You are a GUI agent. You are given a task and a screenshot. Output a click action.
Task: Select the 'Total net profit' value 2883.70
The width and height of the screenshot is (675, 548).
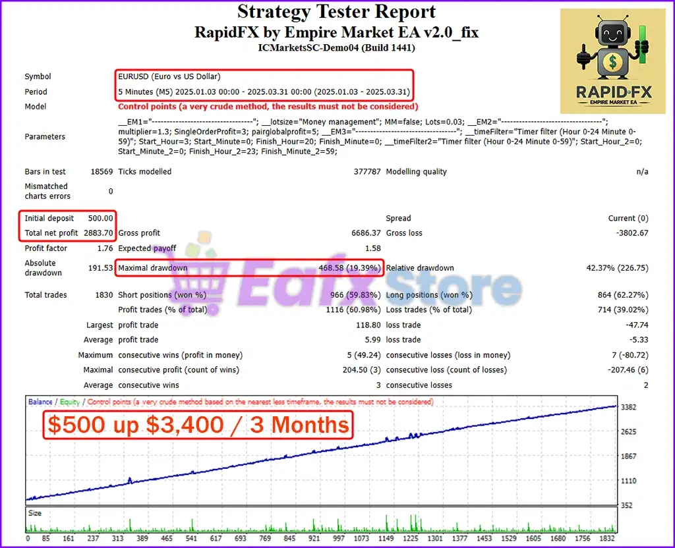[x=98, y=233]
